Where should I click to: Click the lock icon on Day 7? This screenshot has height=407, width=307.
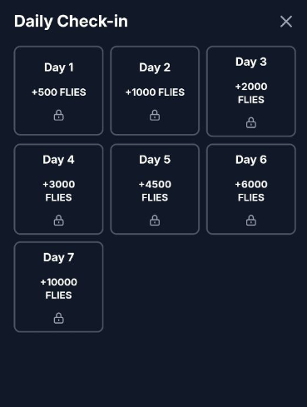click(x=58, y=318)
